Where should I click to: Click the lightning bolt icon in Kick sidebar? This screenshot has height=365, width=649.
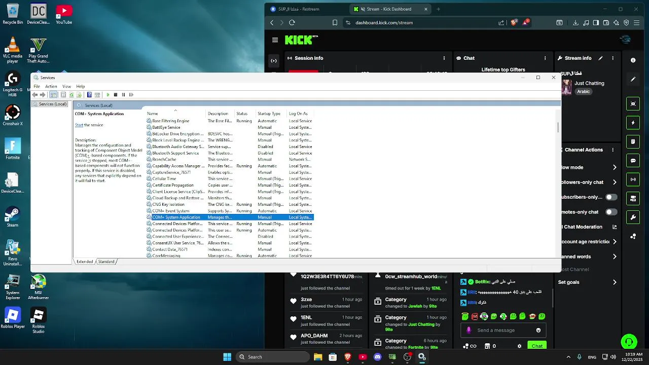point(633,123)
